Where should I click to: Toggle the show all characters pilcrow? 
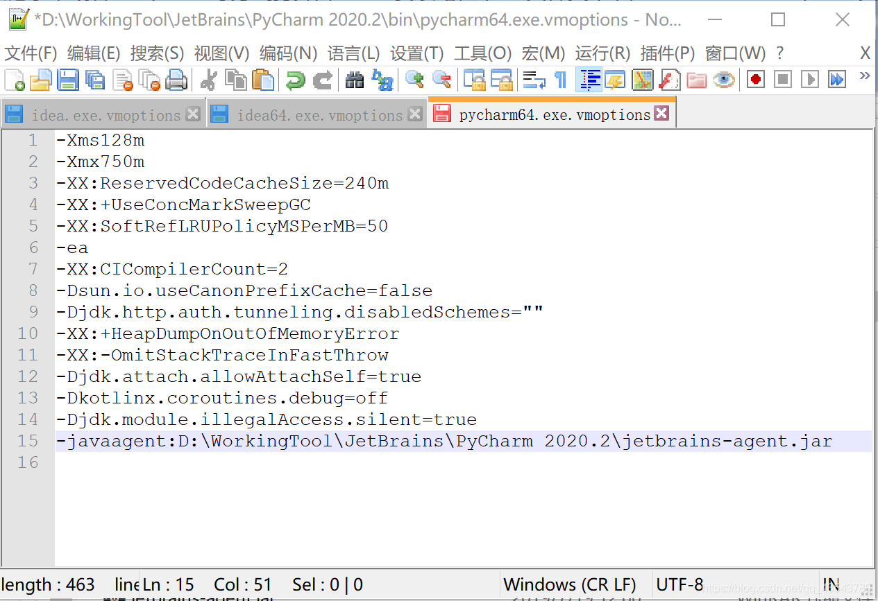click(x=561, y=80)
